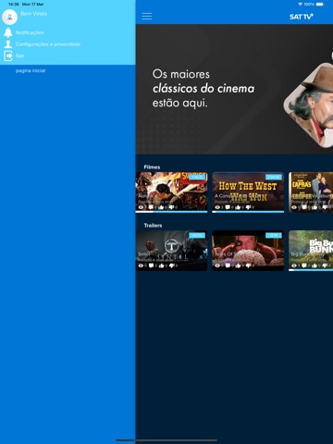Image resolution: width=333 pixels, height=444 pixels.
Task: Open How The West Was Won movie
Action: coord(248,192)
